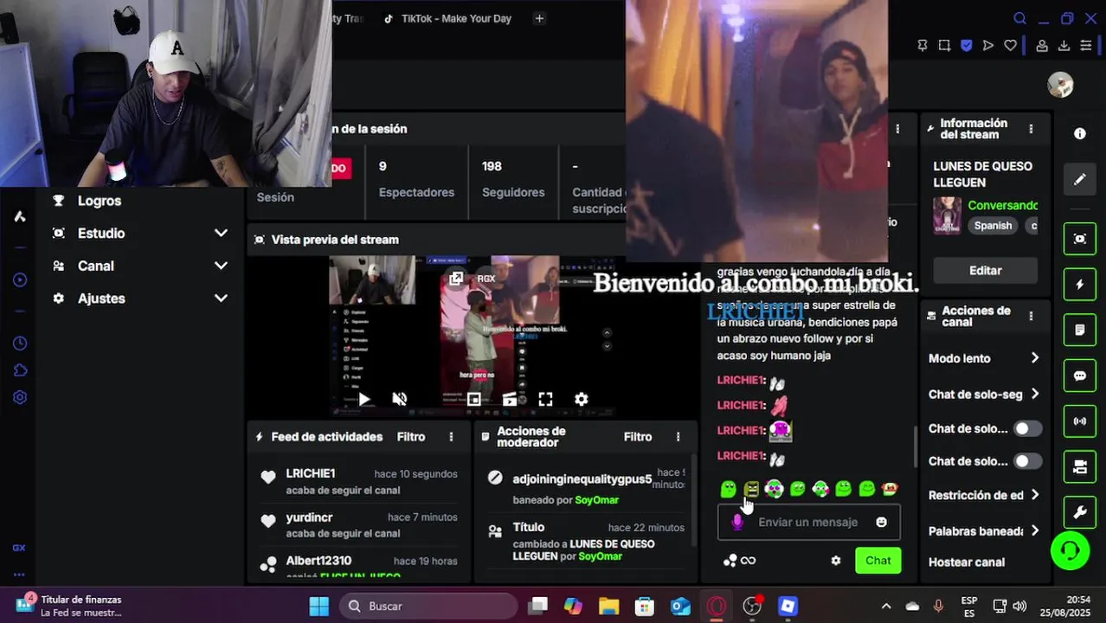The image size is (1106, 623).
Task: Click the Enviar un mensaje field
Action: pos(808,522)
